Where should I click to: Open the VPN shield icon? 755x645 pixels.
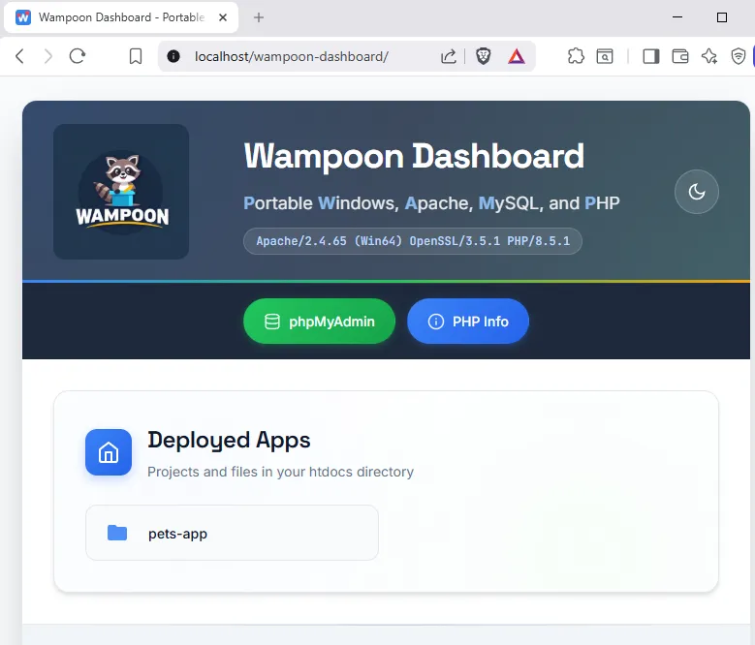point(739,56)
